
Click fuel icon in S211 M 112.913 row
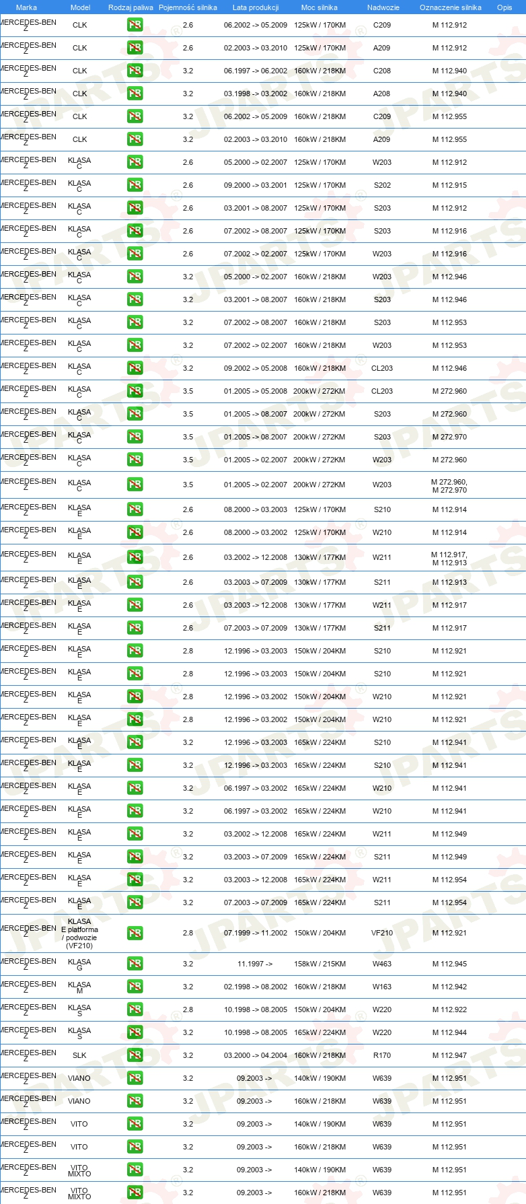[135, 582]
